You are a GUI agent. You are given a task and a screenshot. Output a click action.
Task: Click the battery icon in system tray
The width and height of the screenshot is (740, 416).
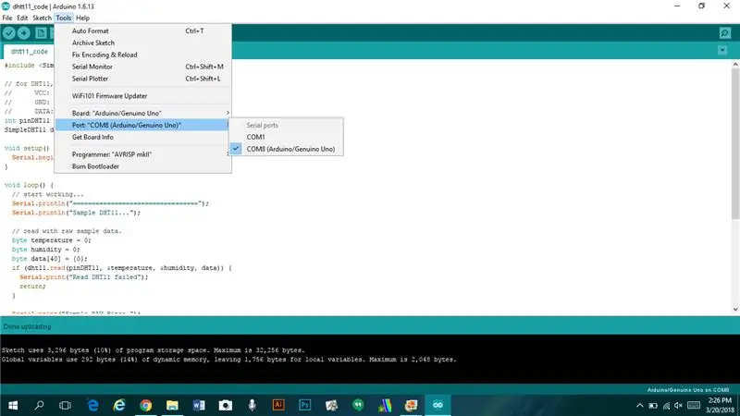pos(653,405)
